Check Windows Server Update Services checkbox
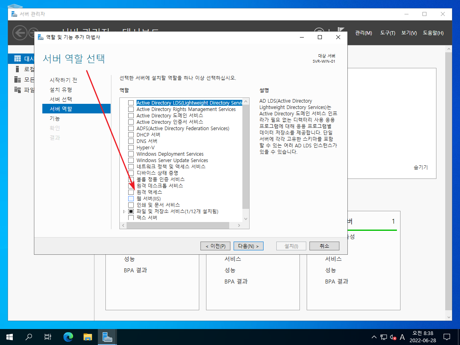The width and height of the screenshot is (460, 345). click(x=131, y=161)
